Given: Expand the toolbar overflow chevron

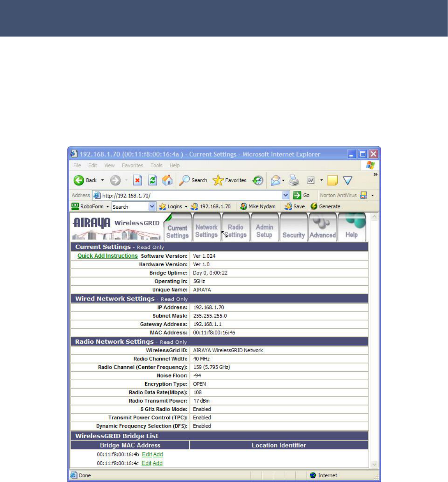Looking at the screenshot, I should tap(375, 175).
